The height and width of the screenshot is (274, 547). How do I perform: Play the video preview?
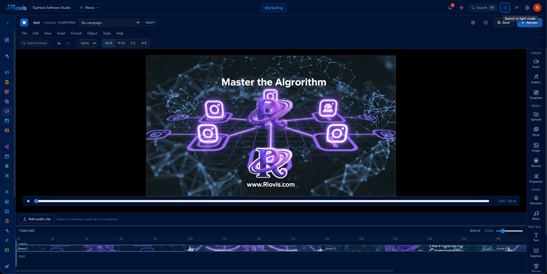pyautogui.click(x=29, y=201)
